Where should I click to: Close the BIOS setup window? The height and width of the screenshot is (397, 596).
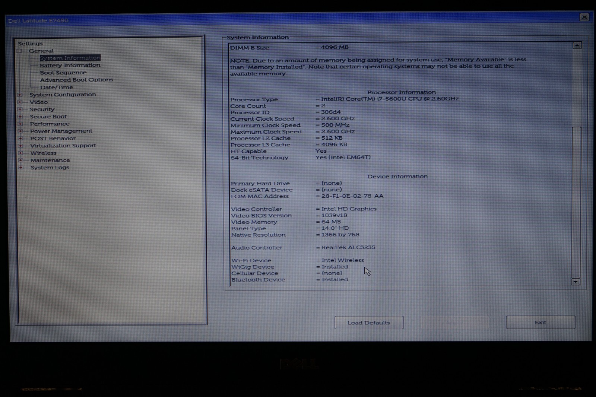(x=584, y=17)
